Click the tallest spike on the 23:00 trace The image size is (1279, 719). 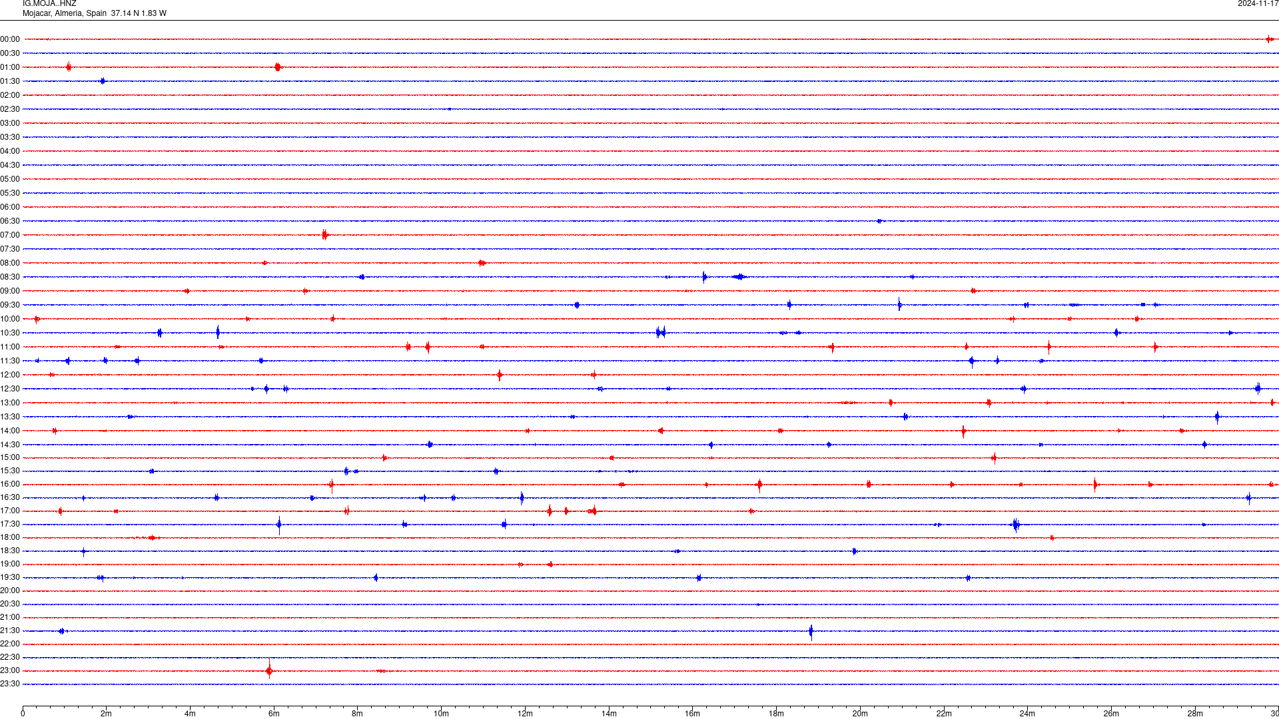[x=269, y=670]
